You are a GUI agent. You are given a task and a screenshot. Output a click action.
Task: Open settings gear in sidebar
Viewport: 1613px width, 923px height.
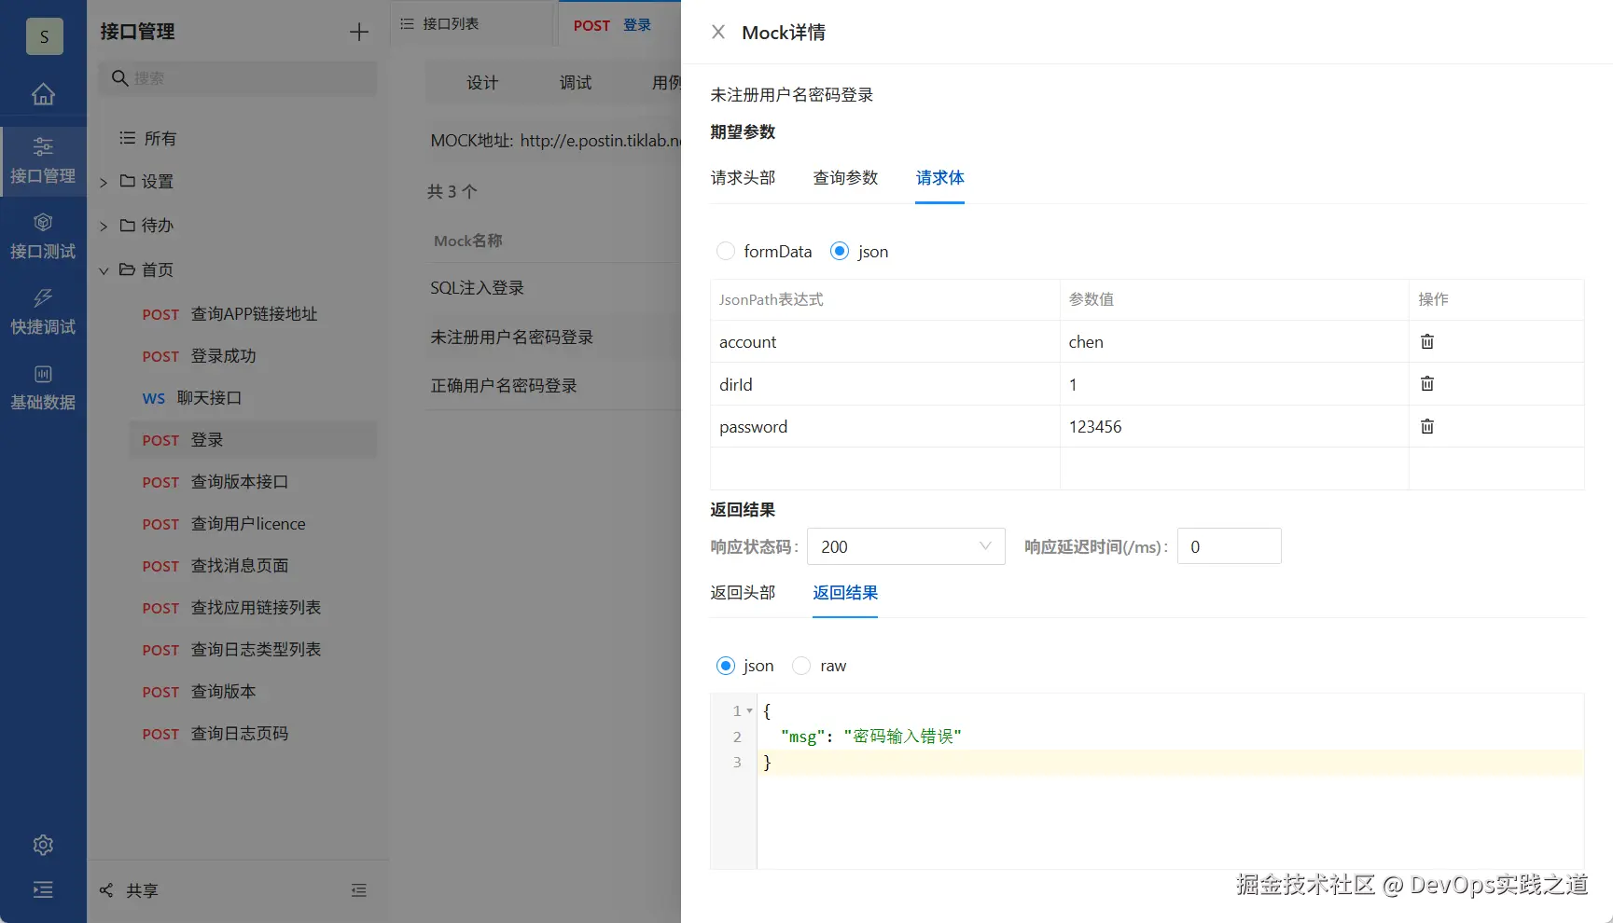pyautogui.click(x=43, y=845)
